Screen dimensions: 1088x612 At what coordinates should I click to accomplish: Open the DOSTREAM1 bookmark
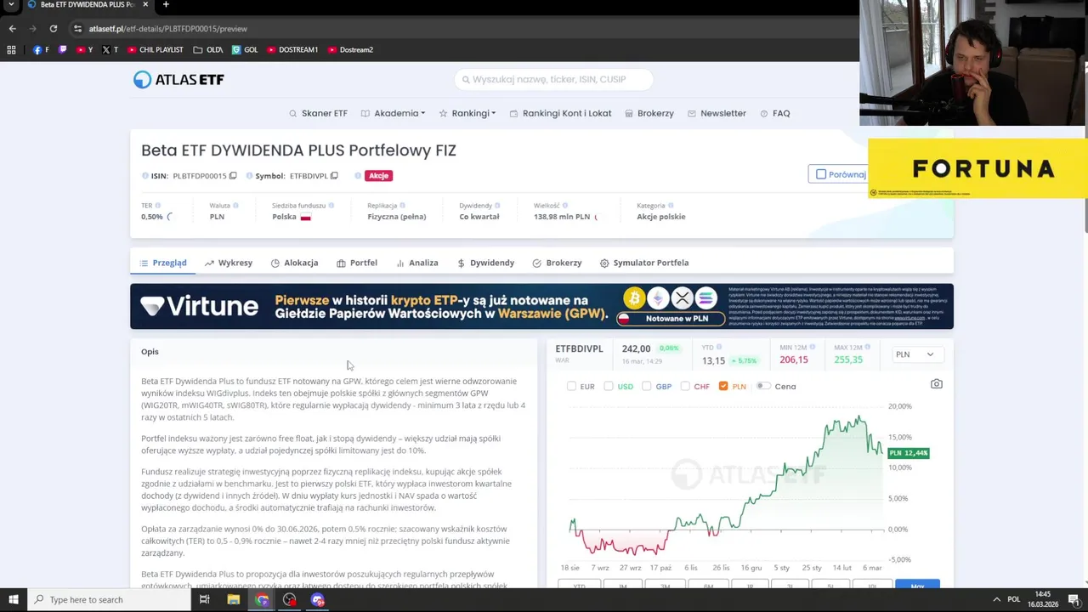[292, 50]
